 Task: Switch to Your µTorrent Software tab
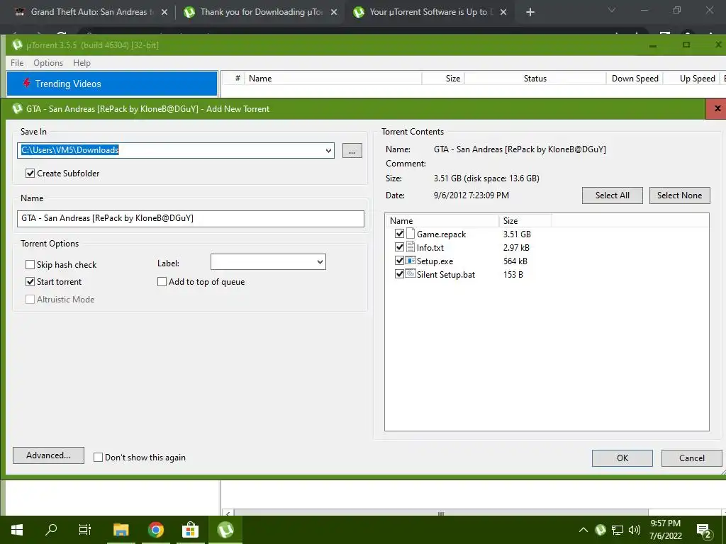pyautogui.click(x=429, y=13)
